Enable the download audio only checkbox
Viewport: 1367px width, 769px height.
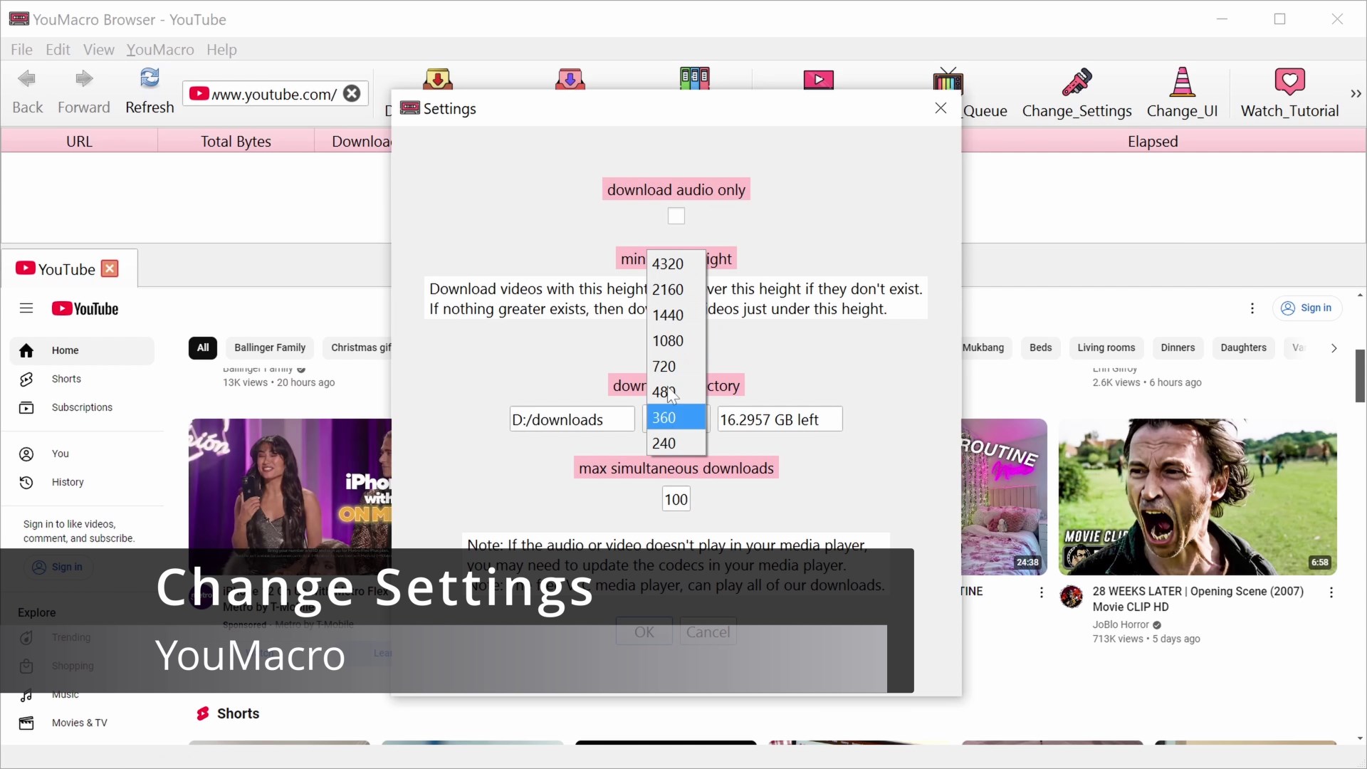[x=676, y=216]
